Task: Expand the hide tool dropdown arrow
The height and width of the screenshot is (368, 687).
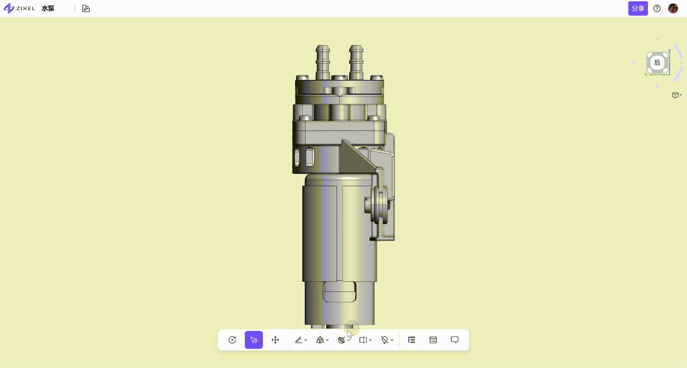Action: point(392,340)
